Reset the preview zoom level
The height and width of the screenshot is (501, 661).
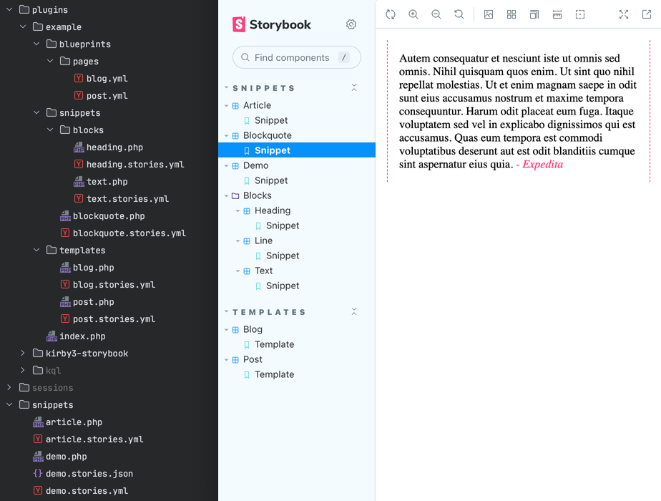459,14
